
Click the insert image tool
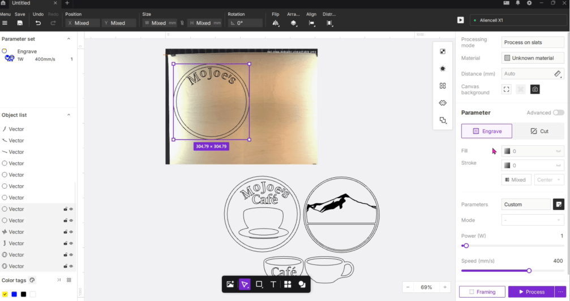click(x=230, y=285)
